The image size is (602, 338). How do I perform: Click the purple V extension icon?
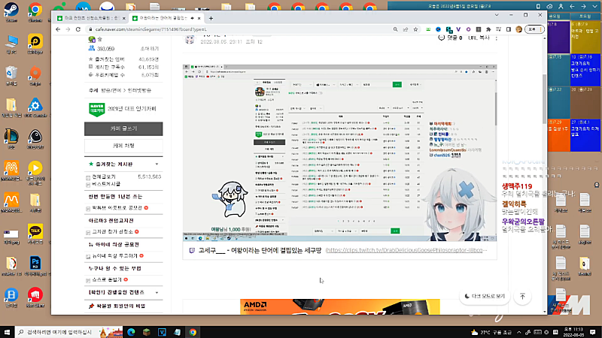pyautogui.click(x=458, y=29)
